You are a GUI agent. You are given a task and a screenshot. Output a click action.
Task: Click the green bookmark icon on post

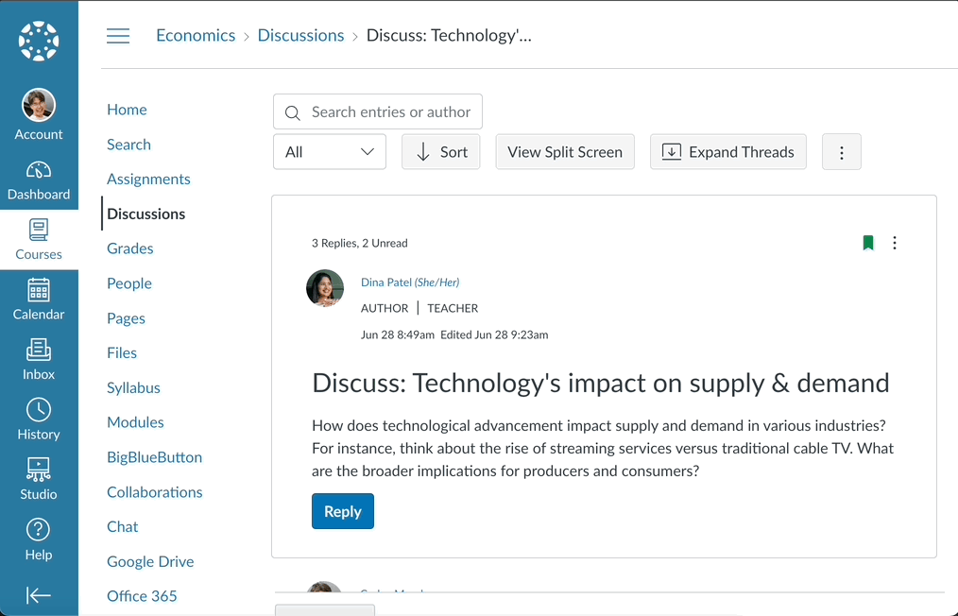click(x=868, y=243)
